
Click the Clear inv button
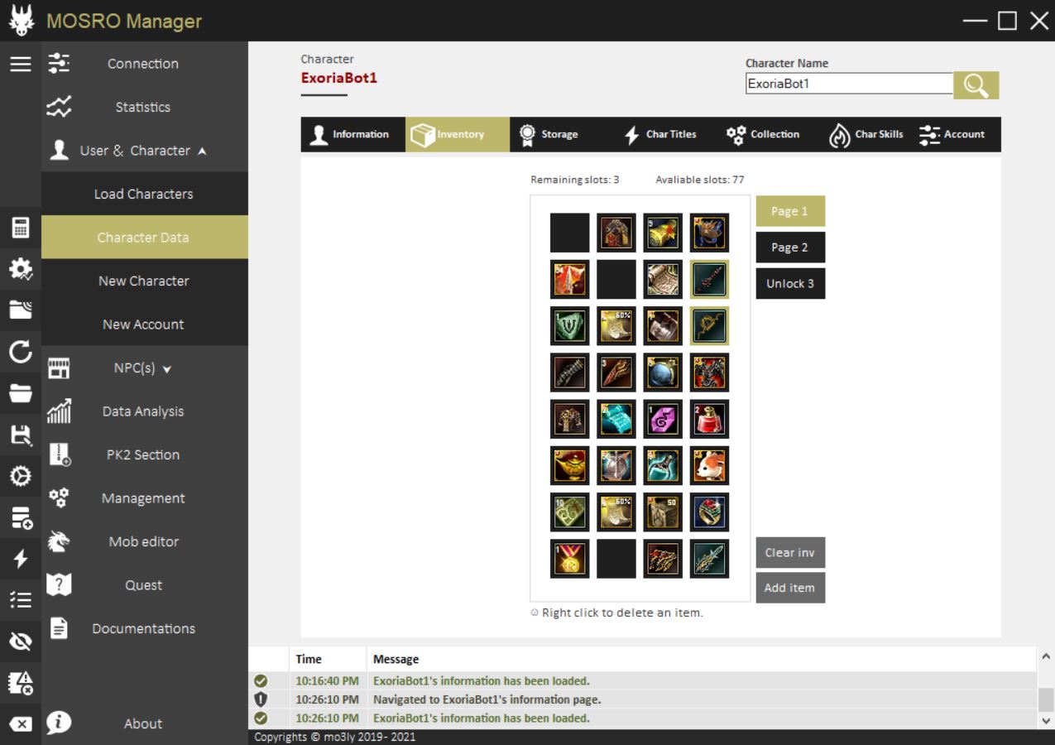[789, 553]
